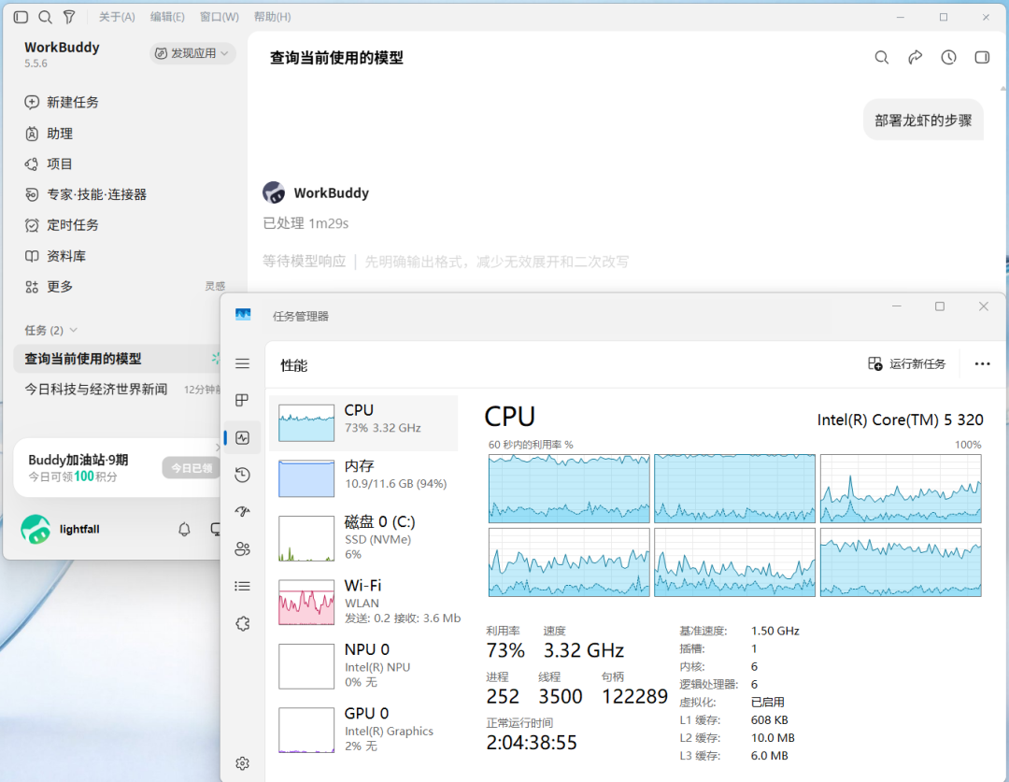Click the 122289 handles value
The width and height of the screenshot is (1009, 782).
tap(634, 696)
